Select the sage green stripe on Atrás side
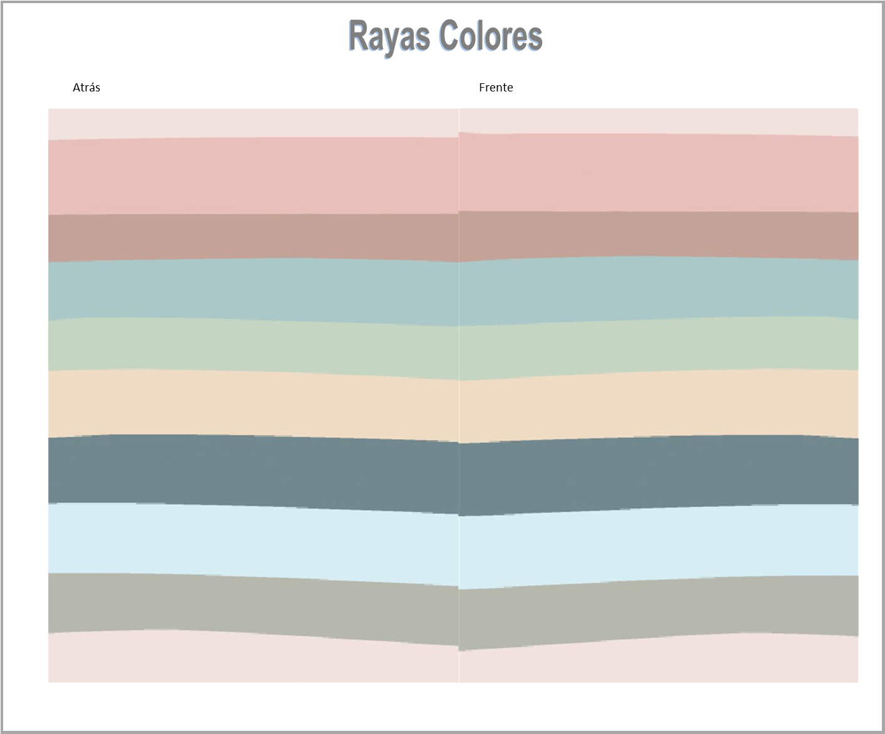Viewport: 885px width, 734px height. click(253, 344)
